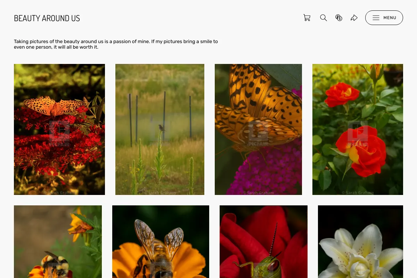The image size is (417, 278).
Task: Click the share arrow icon
Action: coord(354,18)
